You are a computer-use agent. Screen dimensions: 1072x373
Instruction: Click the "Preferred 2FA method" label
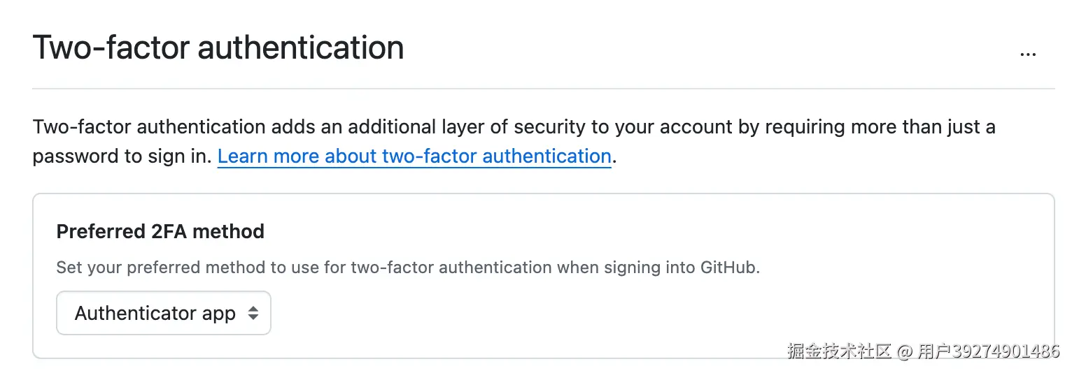[x=160, y=231]
